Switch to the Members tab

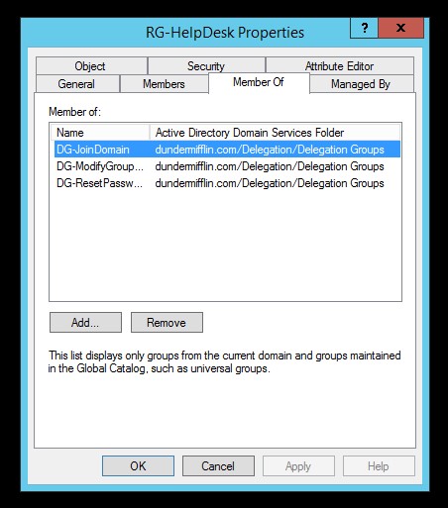point(165,84)
